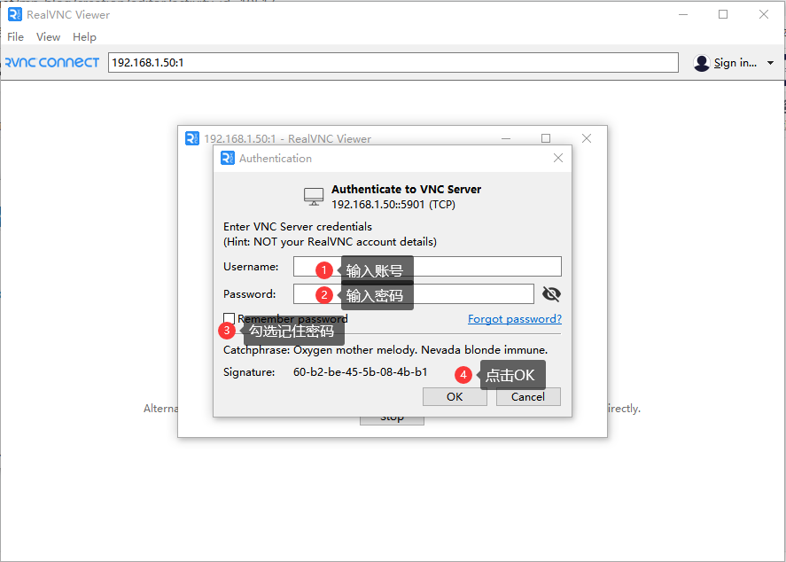Expand the Sign in dropdown arrow
The height and width of the screenshot is (562, 786).
(770, 63)
